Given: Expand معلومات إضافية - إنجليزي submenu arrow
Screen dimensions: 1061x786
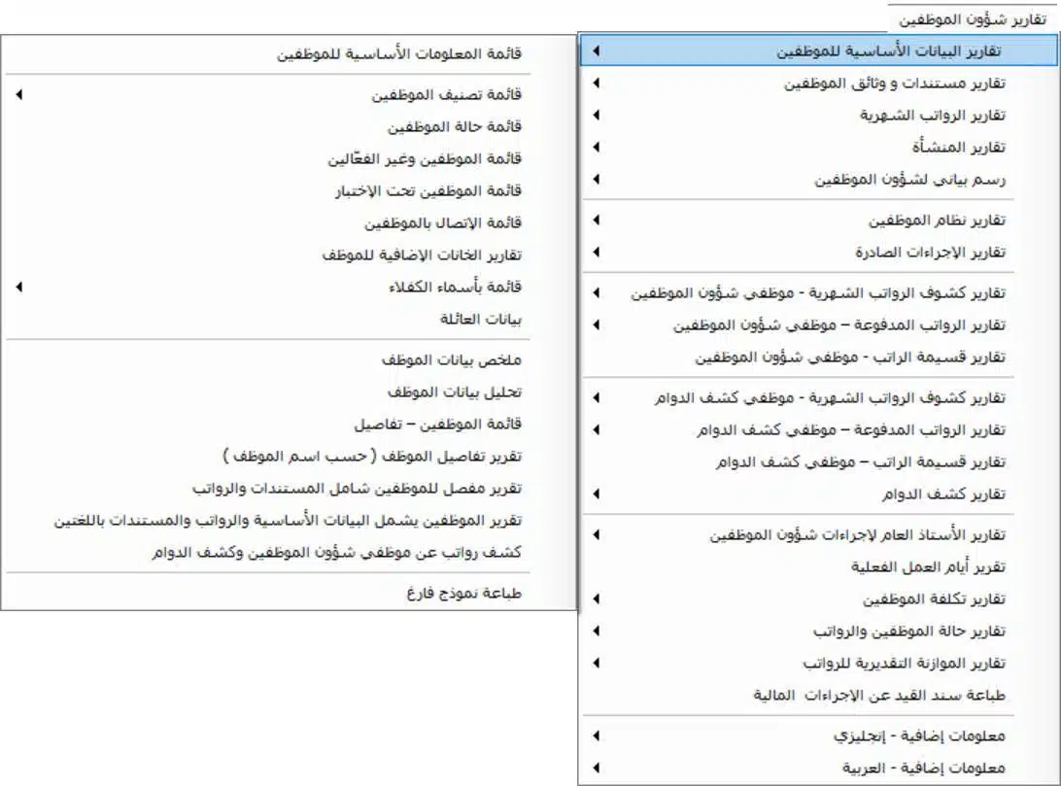Looking at the screenshot, I should [595, 735].
